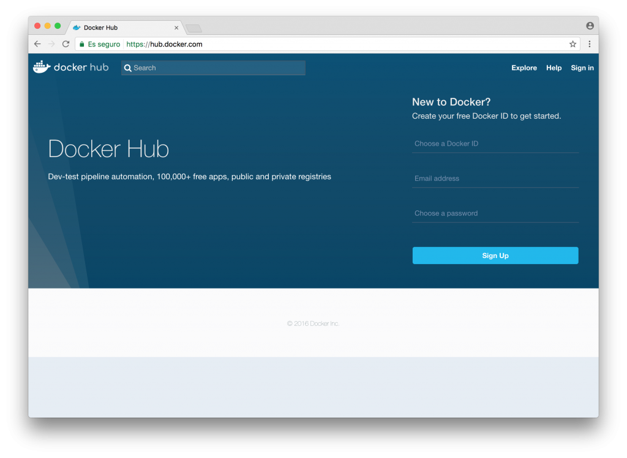Image resolution: width=627 pixels, height=458 pixels.
Task: Click the red close window button
Action: point(37,26)
